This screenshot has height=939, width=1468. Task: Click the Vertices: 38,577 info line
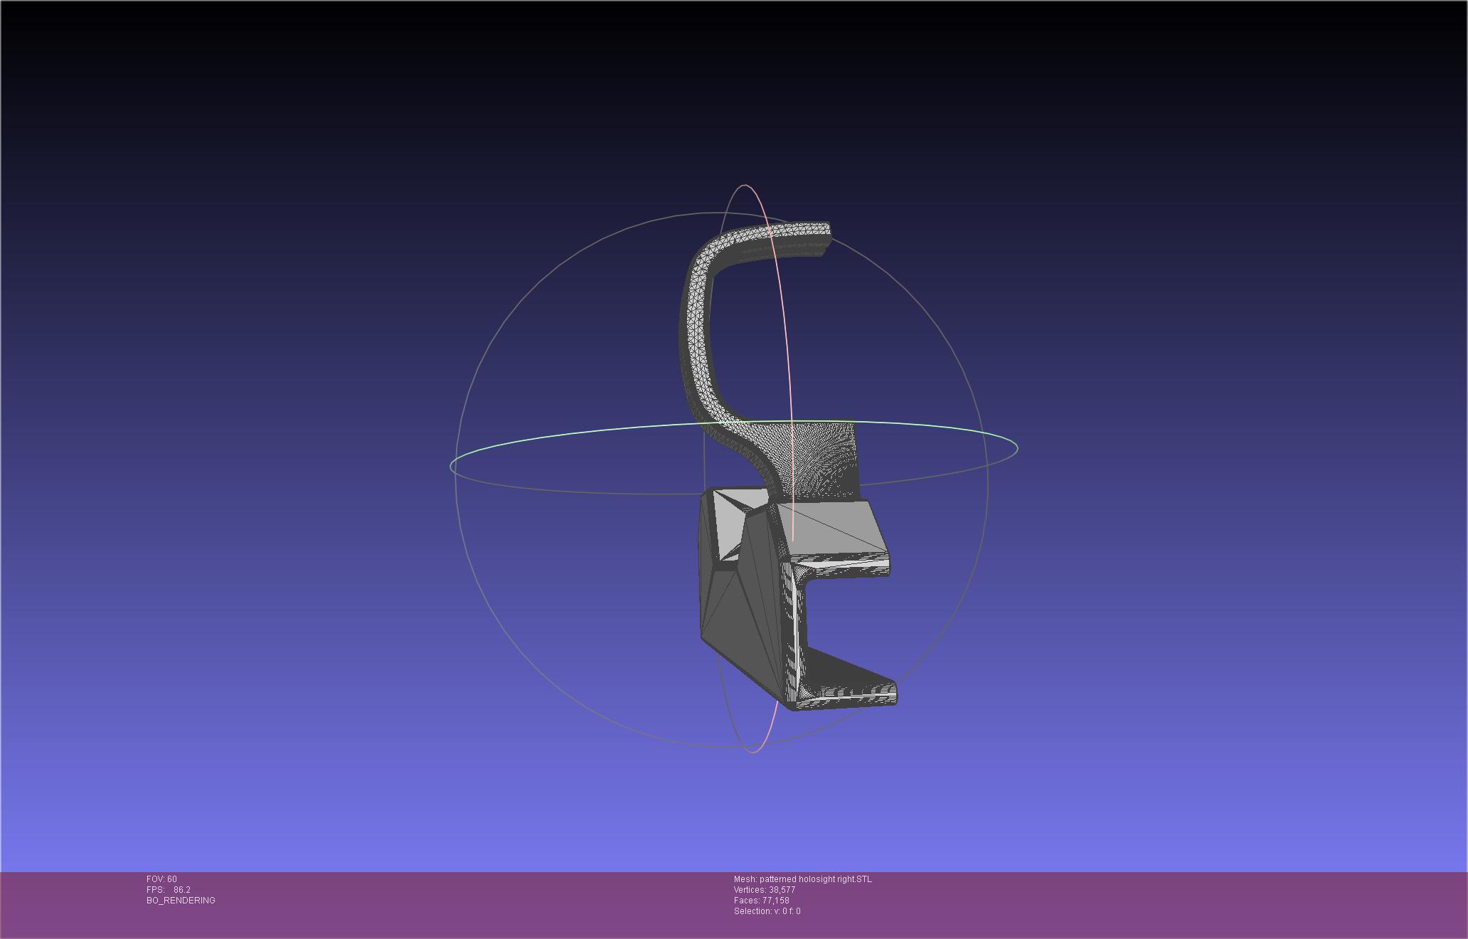tap(765, 890)
